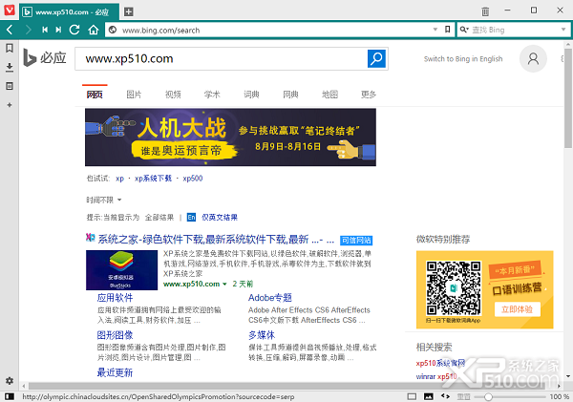Viewport: 573px width, 402px height.
Task: Show English-only results 仅英文结果
Action: pyautogui.click(x=220, y=218)
